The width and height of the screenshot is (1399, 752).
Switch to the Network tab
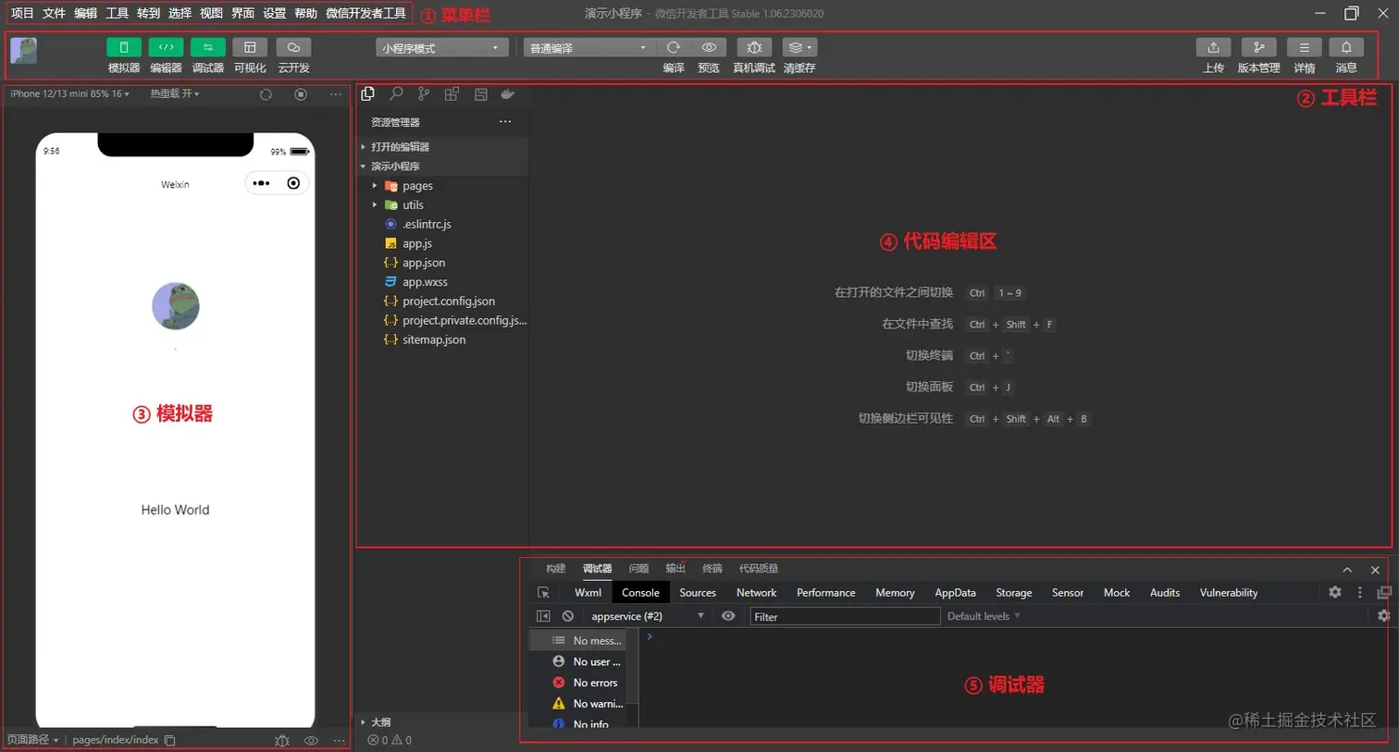756,593
